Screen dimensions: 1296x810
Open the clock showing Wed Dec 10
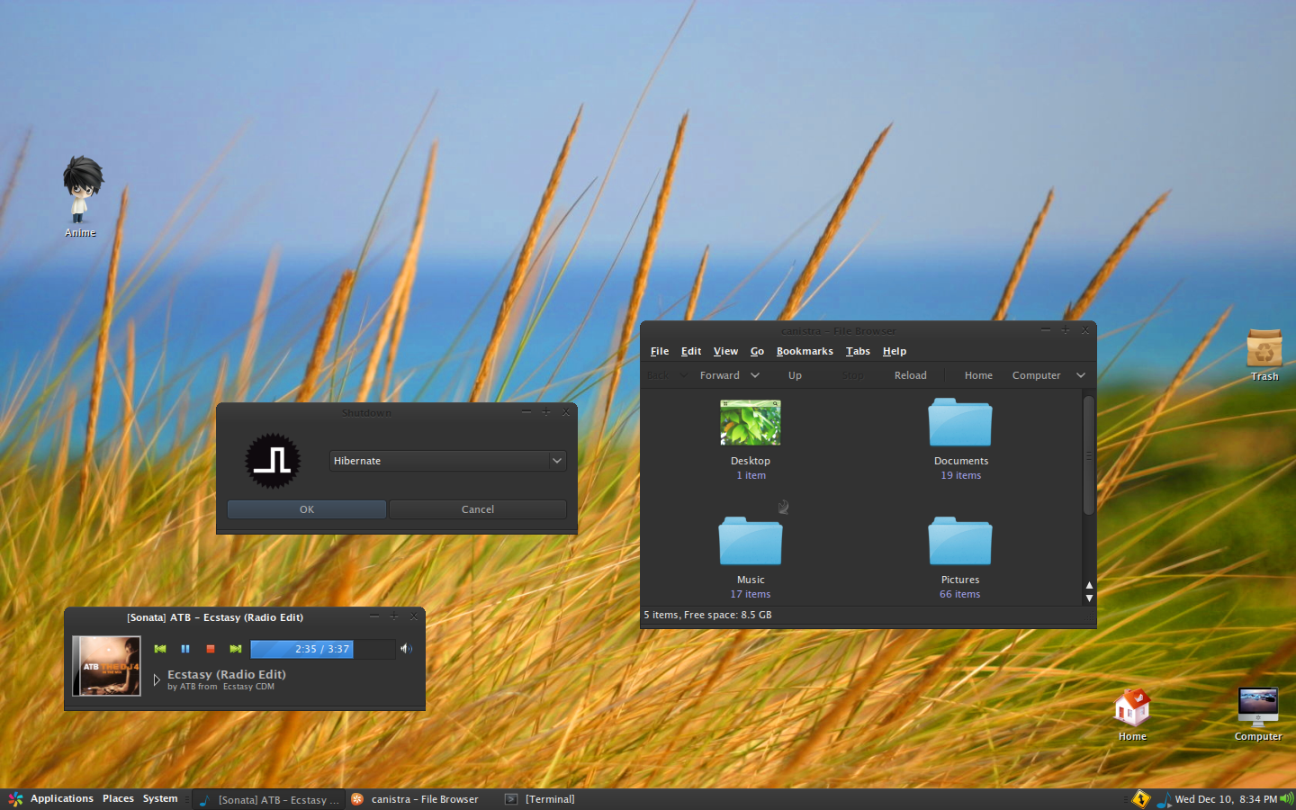[1226, 799]
